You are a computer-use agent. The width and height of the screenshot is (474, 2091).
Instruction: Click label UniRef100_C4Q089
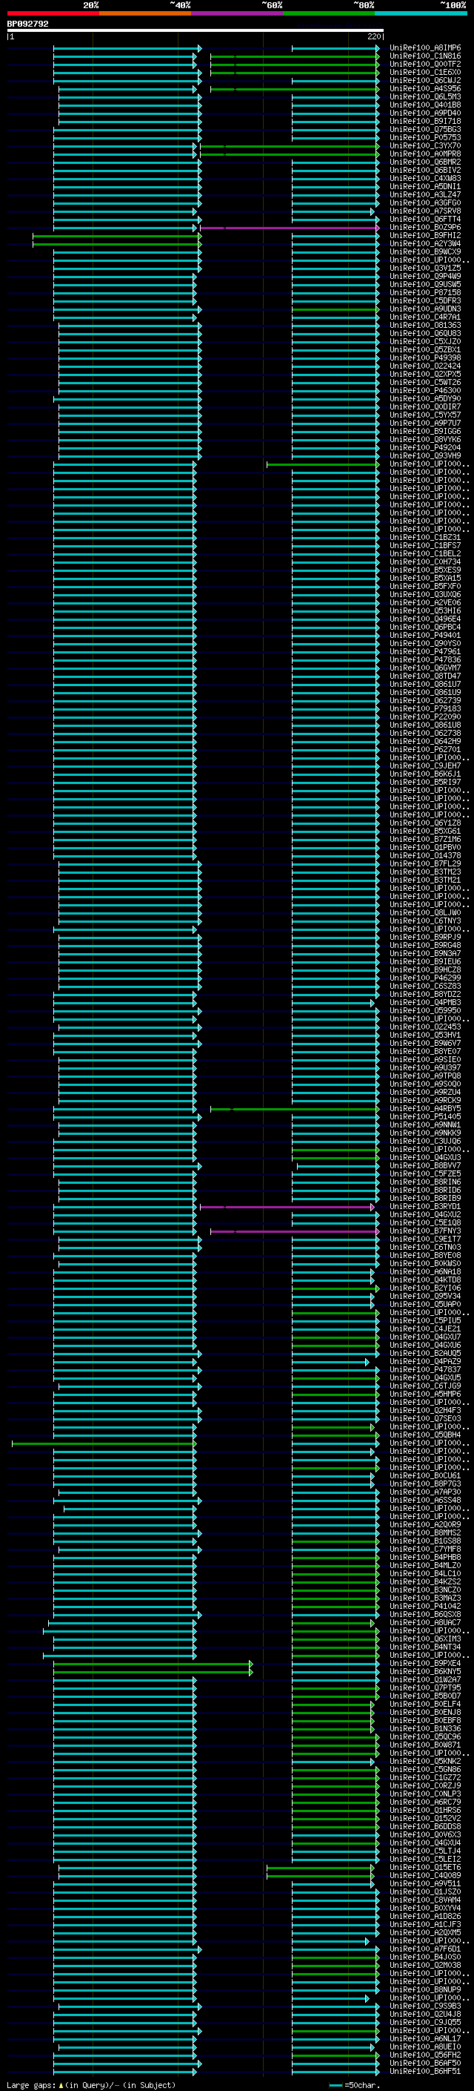[x=425, y=1876]
